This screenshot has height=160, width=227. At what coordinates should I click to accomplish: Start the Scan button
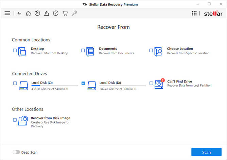206,152
